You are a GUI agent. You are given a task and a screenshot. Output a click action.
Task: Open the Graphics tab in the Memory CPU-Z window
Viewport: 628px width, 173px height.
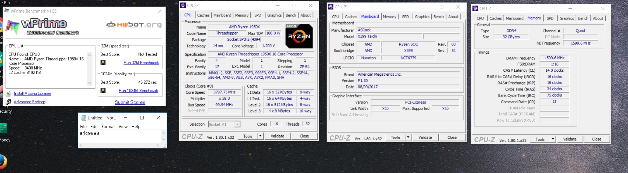[567, 18]
